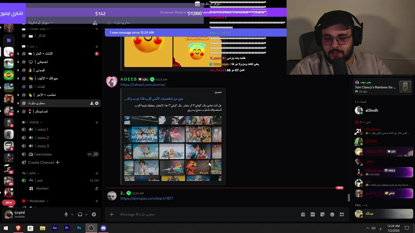Toggle headphone deafen in user panel
Screen dimensions: 415x233
click(80, 214)
